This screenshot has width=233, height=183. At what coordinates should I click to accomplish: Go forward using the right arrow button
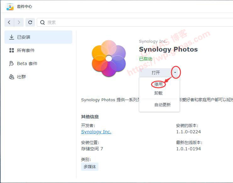19,22
